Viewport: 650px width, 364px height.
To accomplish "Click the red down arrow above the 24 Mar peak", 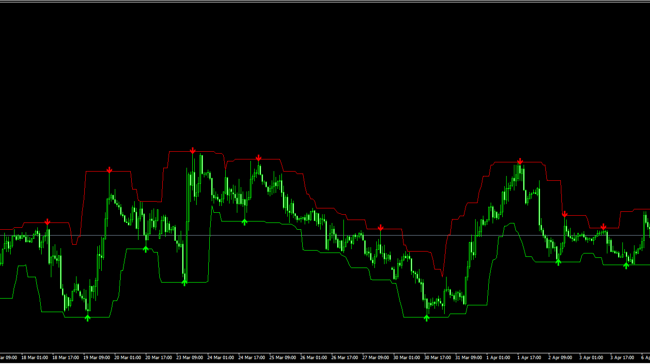I will point(258,158).
